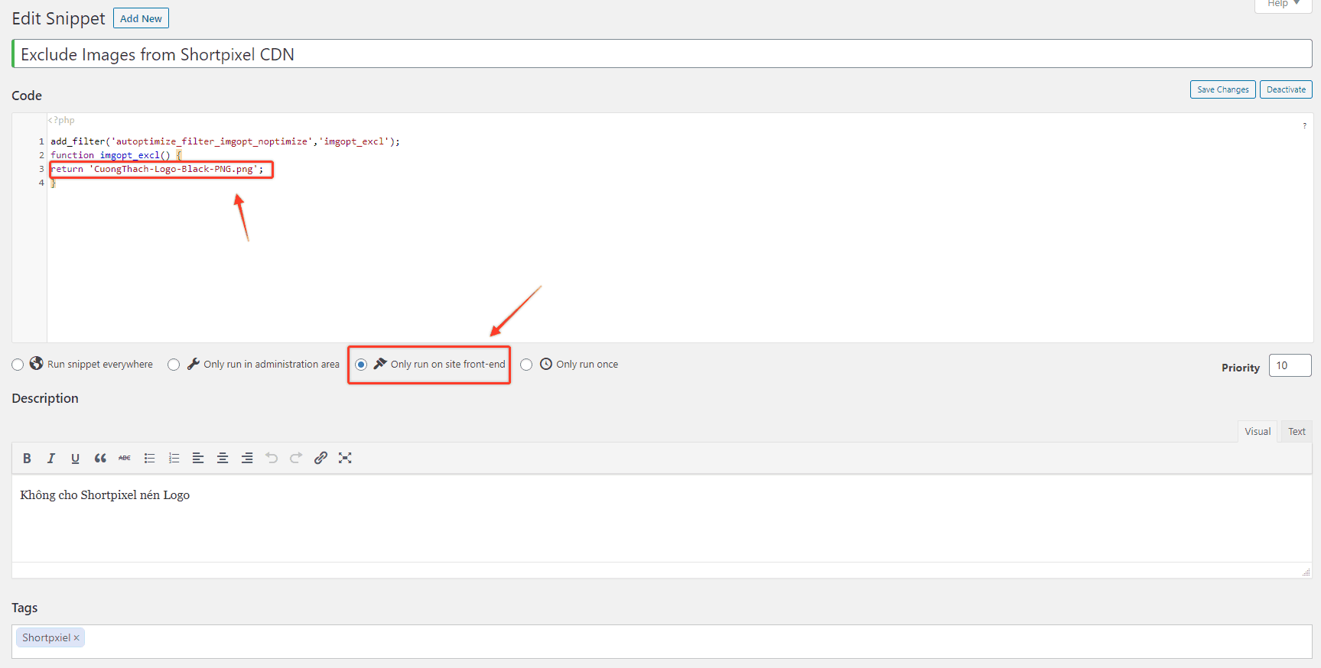This screenshot has height=668, width=1321.
Task: Align description text right
Action: [247, 458]
